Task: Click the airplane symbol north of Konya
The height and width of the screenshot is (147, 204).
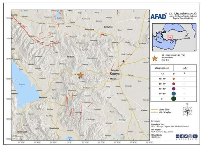Action: click(123, 61)
